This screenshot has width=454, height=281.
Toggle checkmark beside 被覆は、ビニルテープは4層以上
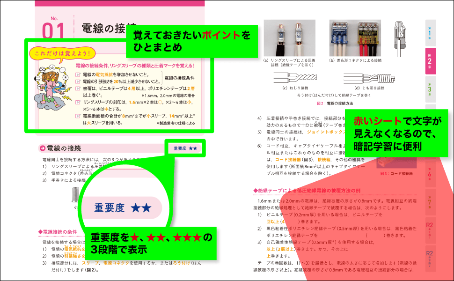78,89
